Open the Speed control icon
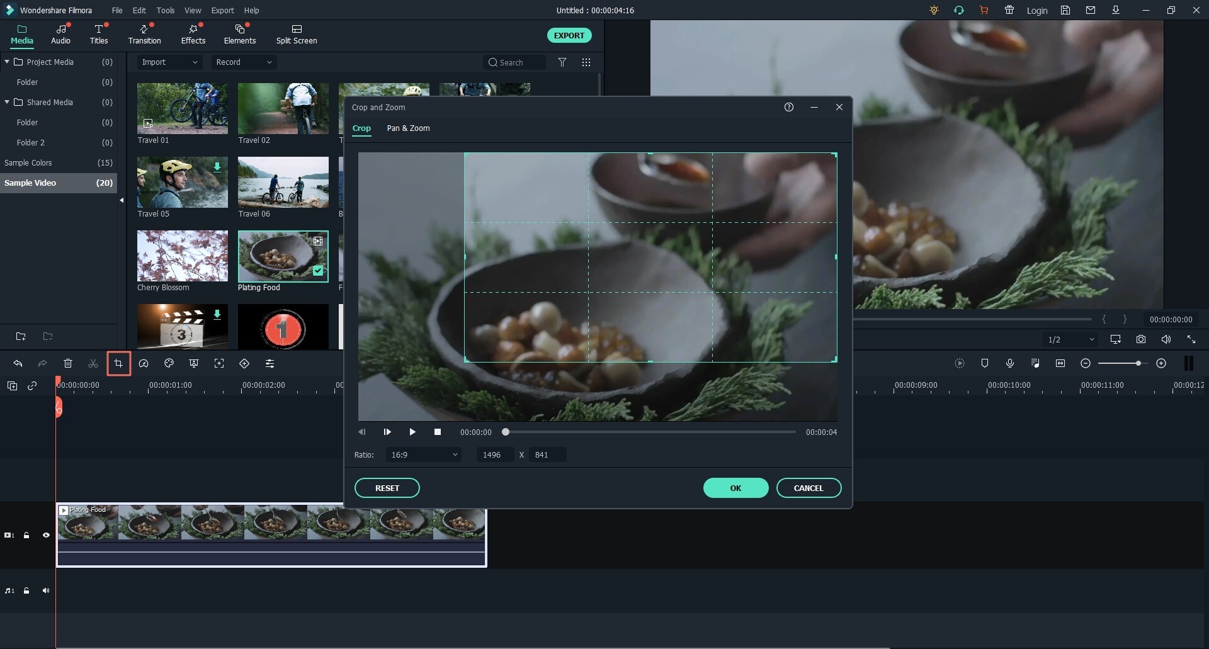This screenshot has width=1209, height=649. pos(144,363)
